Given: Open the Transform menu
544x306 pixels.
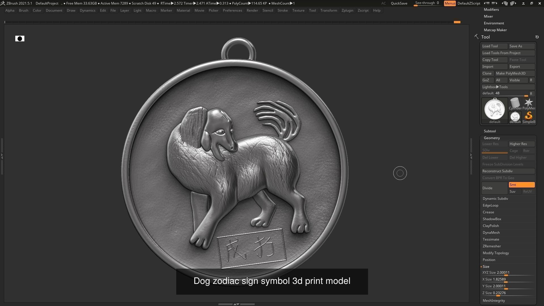Looking at the screenshot, I should (329, 10).
